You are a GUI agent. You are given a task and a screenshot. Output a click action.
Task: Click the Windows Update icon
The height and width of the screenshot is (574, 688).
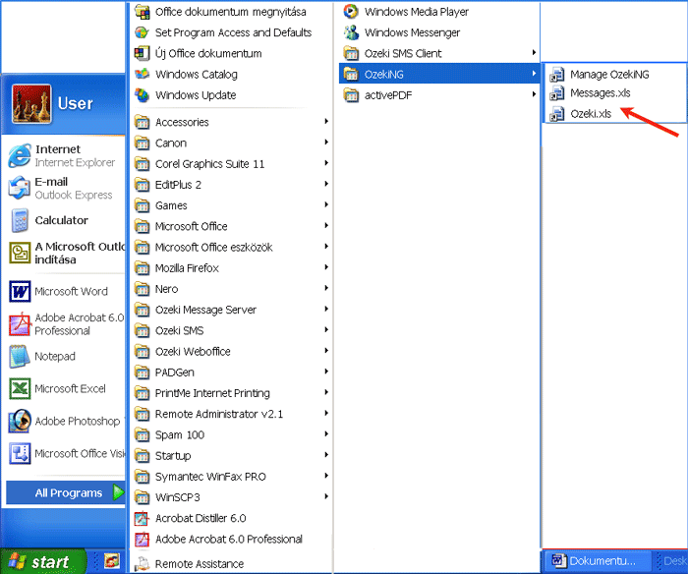(x=142, y=94)
